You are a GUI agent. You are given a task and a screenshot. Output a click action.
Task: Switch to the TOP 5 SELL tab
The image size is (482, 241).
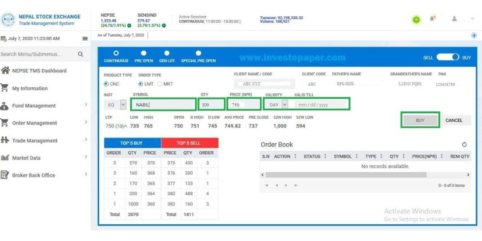pyautogui.click(x=190, y=143)
